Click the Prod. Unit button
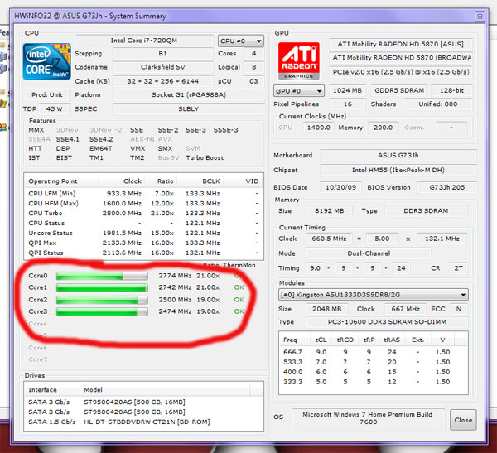Viewport: 497px width, 453px height. pos(47,94)
